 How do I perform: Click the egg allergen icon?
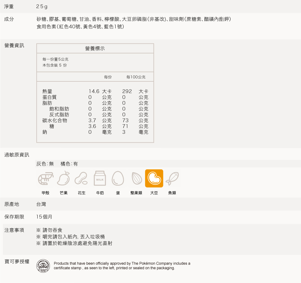118,178
